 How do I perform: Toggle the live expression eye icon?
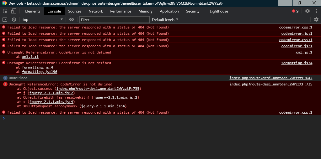pyautogui.click(x=72, y=20)
